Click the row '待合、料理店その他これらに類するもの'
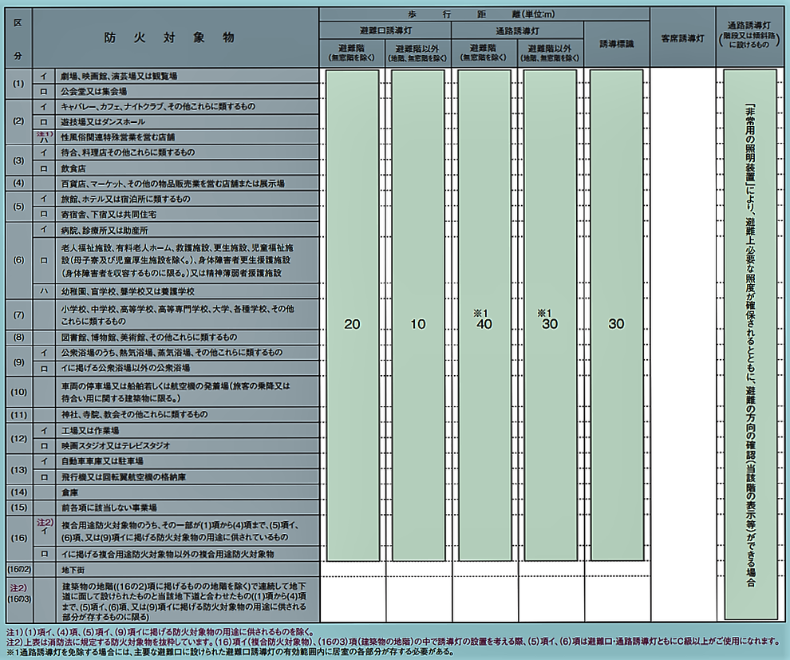 187,152
